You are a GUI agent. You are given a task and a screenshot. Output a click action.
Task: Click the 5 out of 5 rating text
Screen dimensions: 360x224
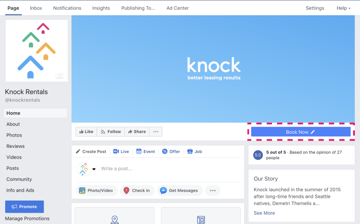click(x=276, y=152)
